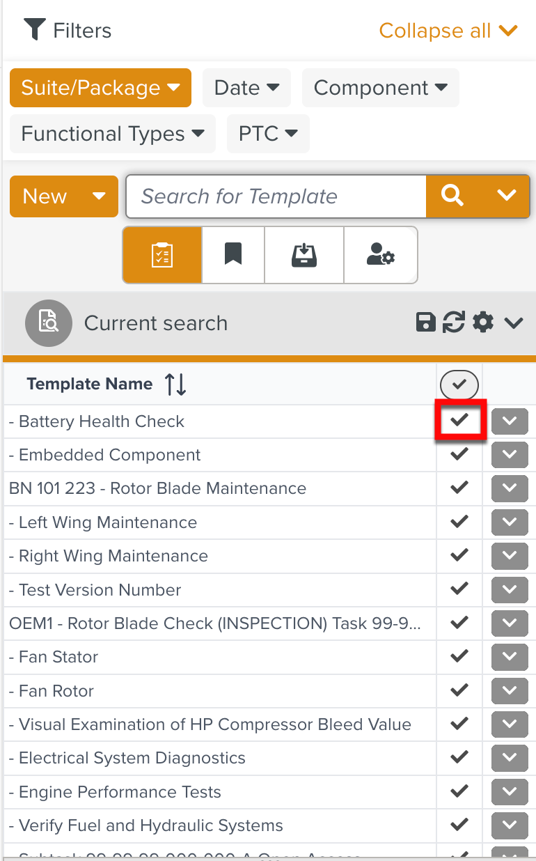The image size is (536, 861).
Task: Open the Suite/Package filter dropdown
Action: coord(100,88)
